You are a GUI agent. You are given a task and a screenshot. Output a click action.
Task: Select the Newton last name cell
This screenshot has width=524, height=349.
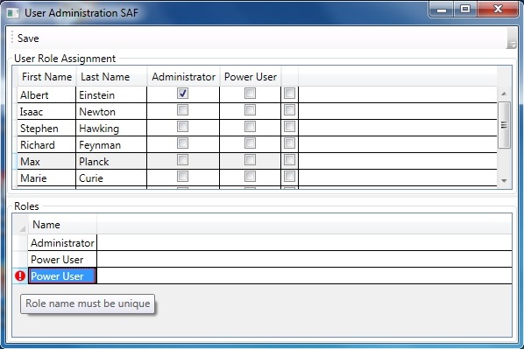(x=111, y=111)
